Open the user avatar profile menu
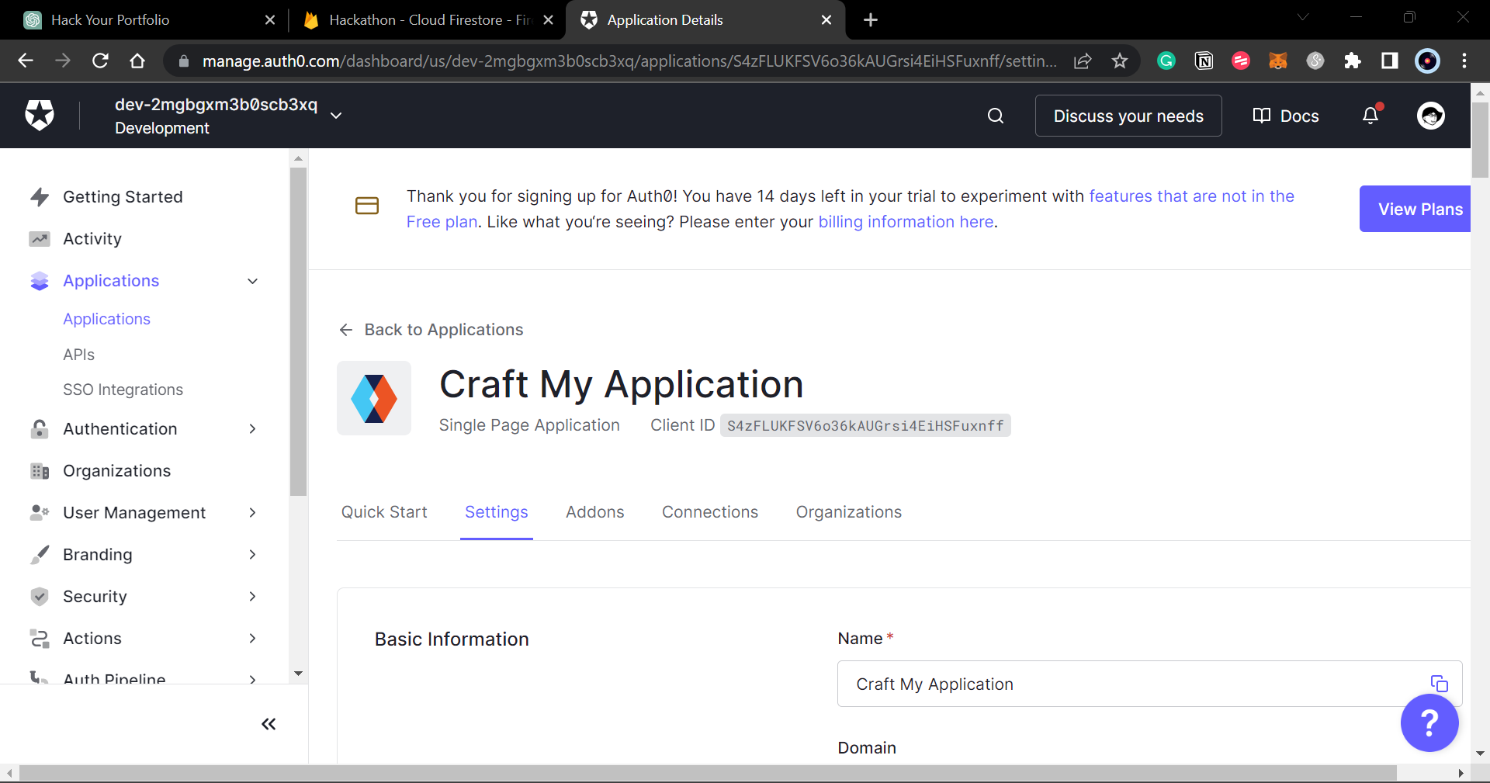This screenshot has width=1490, height=783. [1430, 116]
